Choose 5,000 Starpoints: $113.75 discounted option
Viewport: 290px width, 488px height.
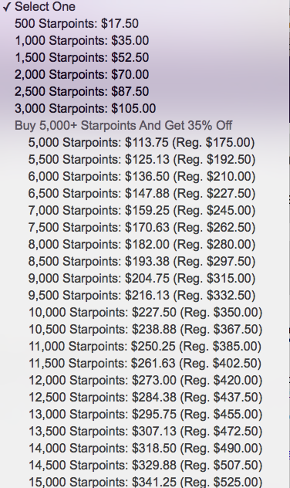pyautogui.click(x=144, y=142)
